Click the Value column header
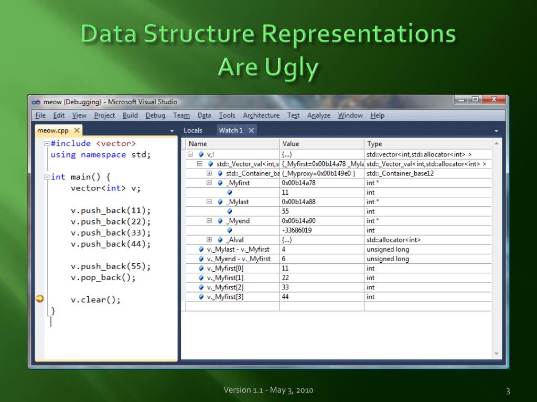Image resolution: width=537 pixels, height=402 pixels. click(x=322, y=144)
